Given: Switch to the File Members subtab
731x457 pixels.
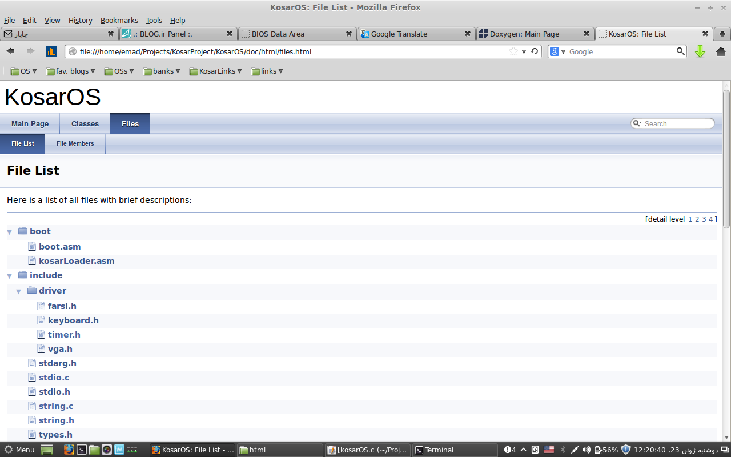Looking at the screenshot, I should (x=75, y=143).
